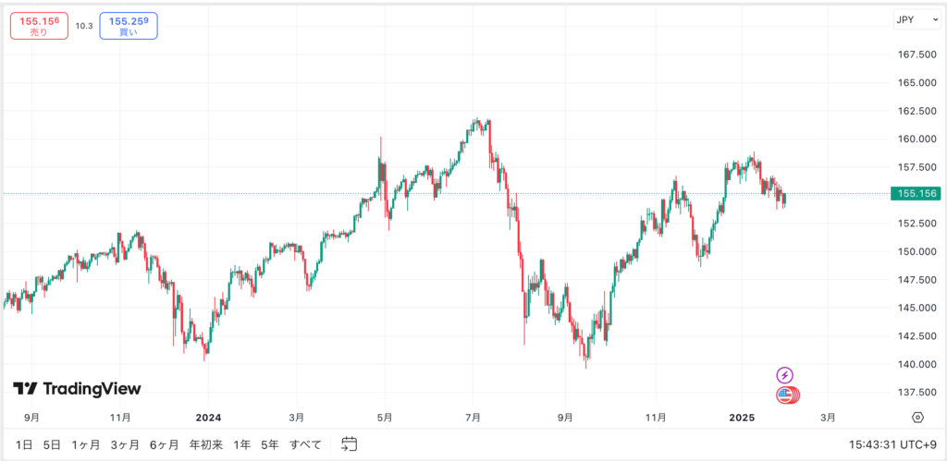Switch to the 5年 range
The height and width of the screenshot is (461, 947).
point(270,444)
